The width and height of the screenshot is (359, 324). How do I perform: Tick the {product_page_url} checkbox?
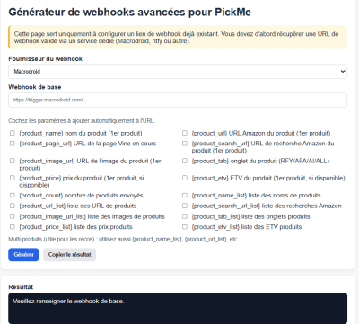(x=13, y=144)
